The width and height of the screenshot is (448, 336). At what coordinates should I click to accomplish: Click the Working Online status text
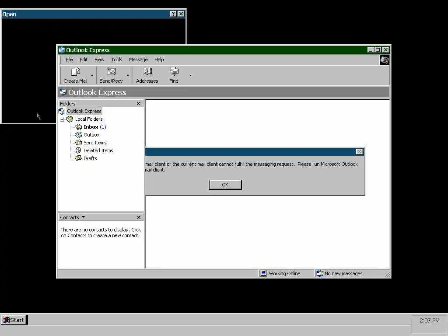click(284, 273)
